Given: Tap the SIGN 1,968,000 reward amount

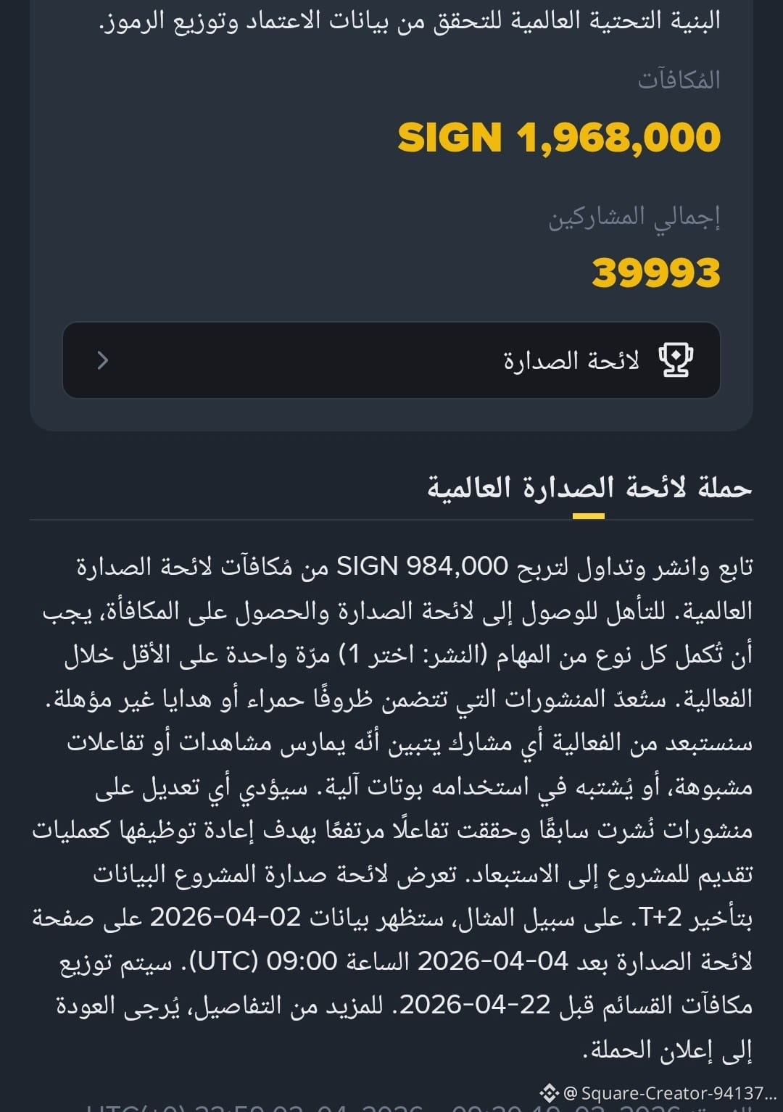Looking at the screenshot, I should pos(559,137).
